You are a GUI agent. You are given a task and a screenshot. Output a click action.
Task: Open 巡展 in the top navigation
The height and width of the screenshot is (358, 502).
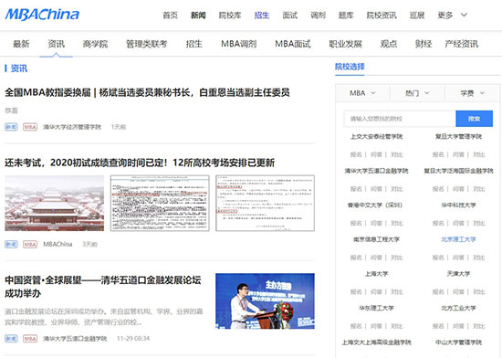tap(417, 15)
